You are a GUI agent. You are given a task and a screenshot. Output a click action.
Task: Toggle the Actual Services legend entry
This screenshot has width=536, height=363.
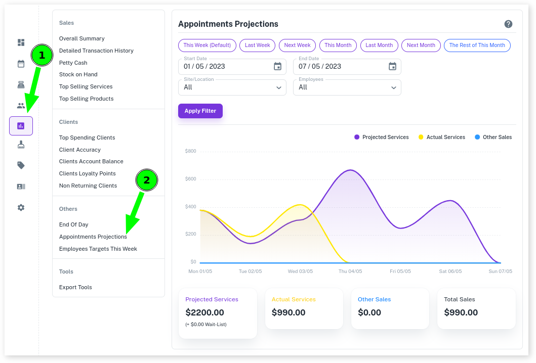(441, 137)
